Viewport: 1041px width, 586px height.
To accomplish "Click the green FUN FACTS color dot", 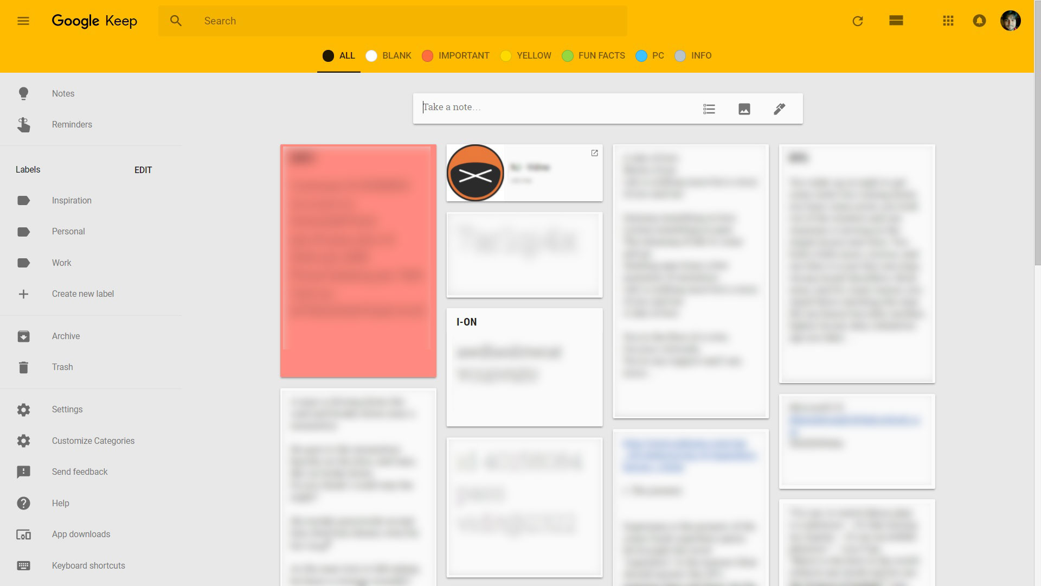I will click(567, 56).
